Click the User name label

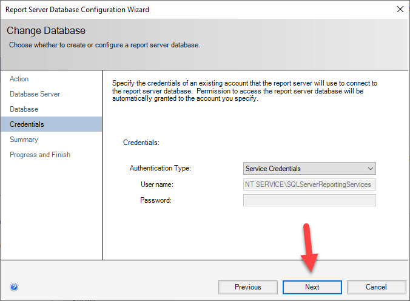(156, 184)
